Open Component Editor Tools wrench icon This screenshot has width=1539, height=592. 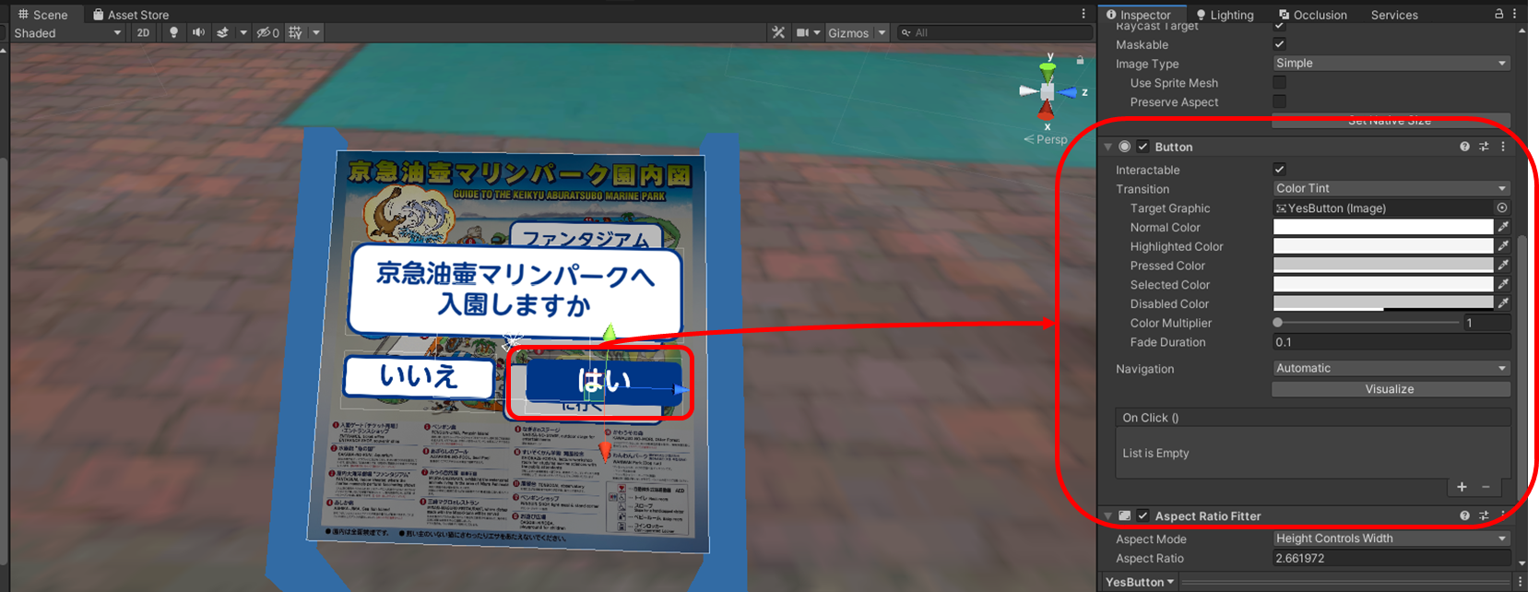(778, 32)
